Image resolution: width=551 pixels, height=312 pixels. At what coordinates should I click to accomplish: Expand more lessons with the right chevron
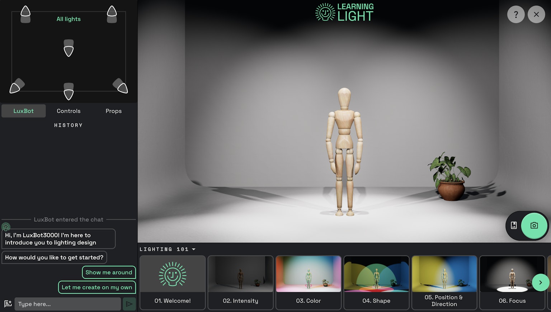(541, 283)
